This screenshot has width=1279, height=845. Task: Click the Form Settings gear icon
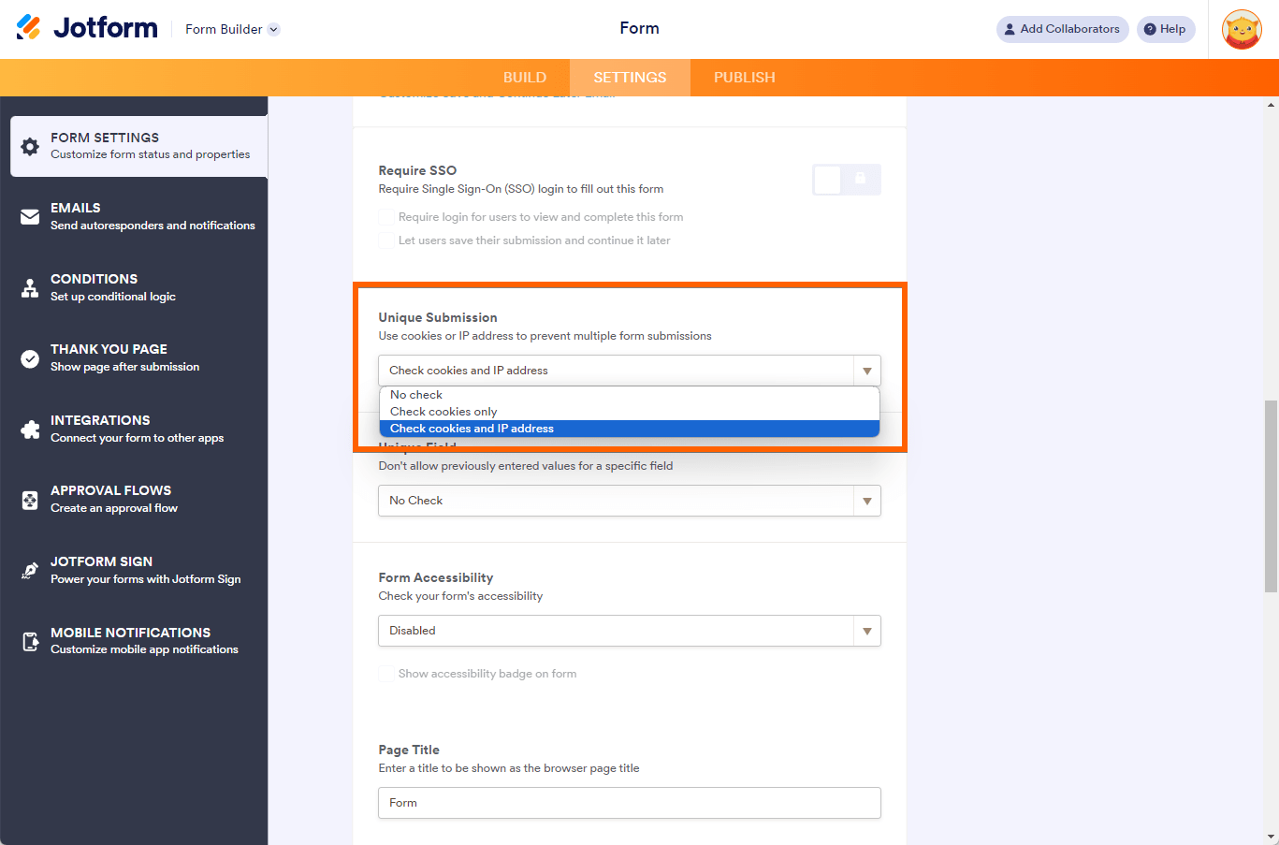pyautogui.click(x=30, y=146)
